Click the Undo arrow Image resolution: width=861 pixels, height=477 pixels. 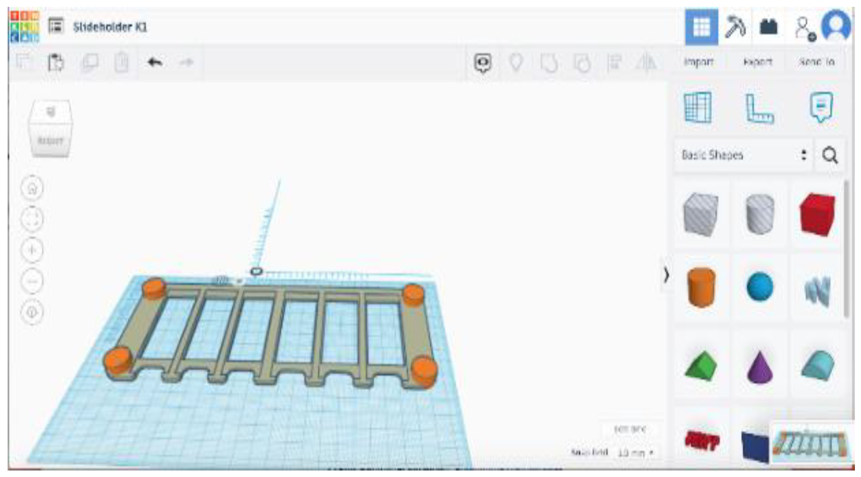155,62
